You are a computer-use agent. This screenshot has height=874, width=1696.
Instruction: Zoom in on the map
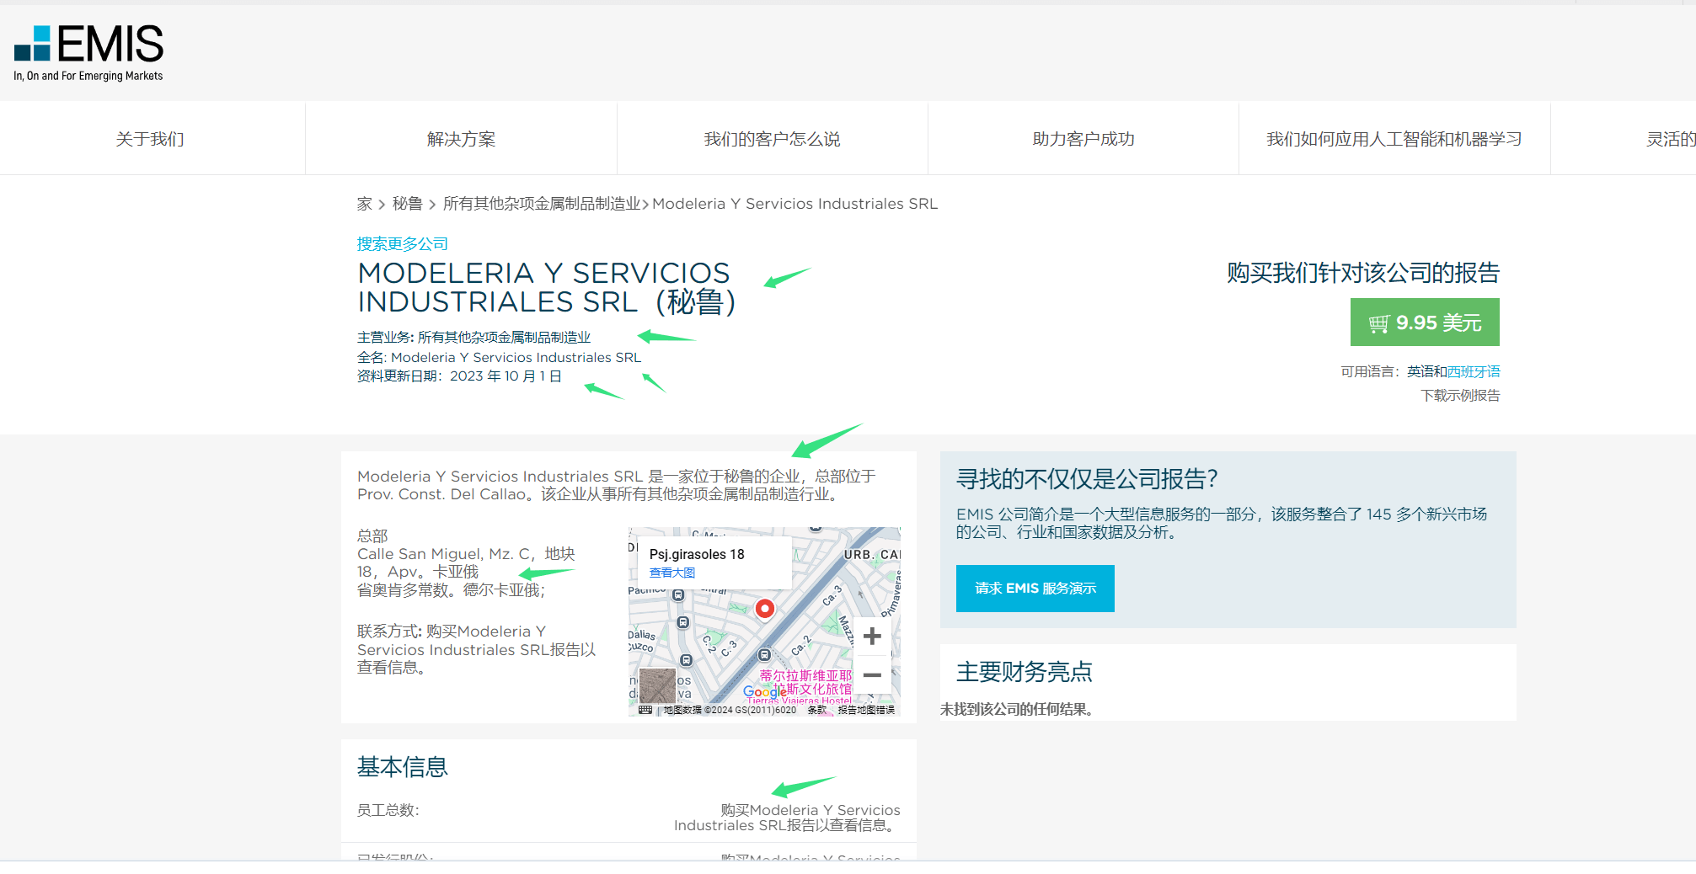872,637
